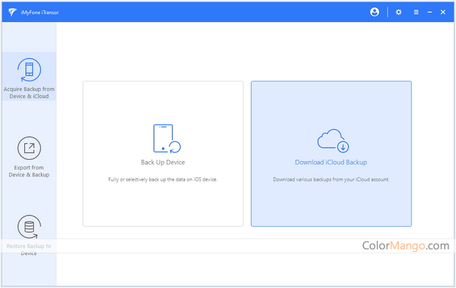This screenshot has height=288, width=456.
Task: Click 'Fully or selectively back up' description text
Action: pos(163,179)
